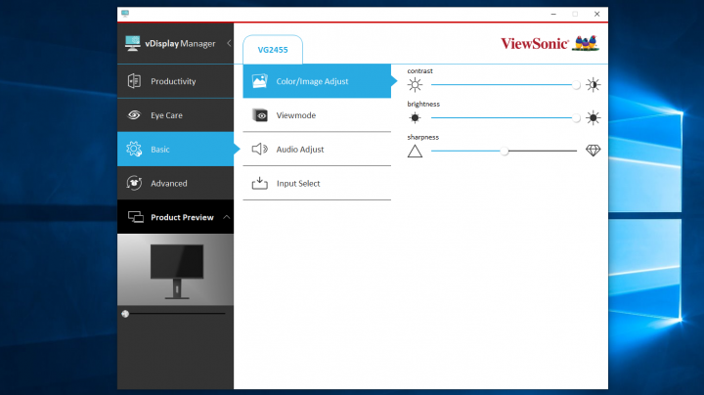Collapse the Product Preview panel chevron

[x=226, y=217]
